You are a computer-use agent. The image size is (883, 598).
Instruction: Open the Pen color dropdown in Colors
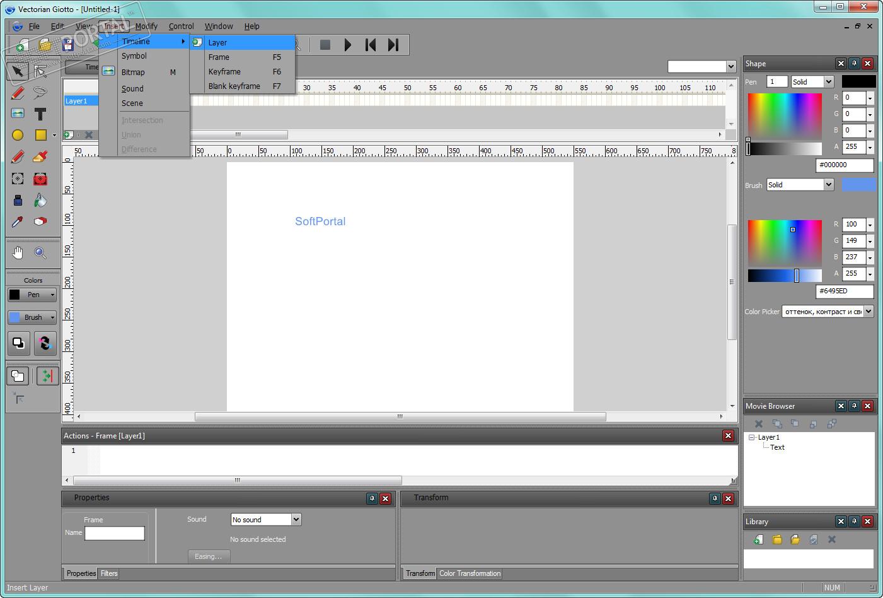pos(32,295)
